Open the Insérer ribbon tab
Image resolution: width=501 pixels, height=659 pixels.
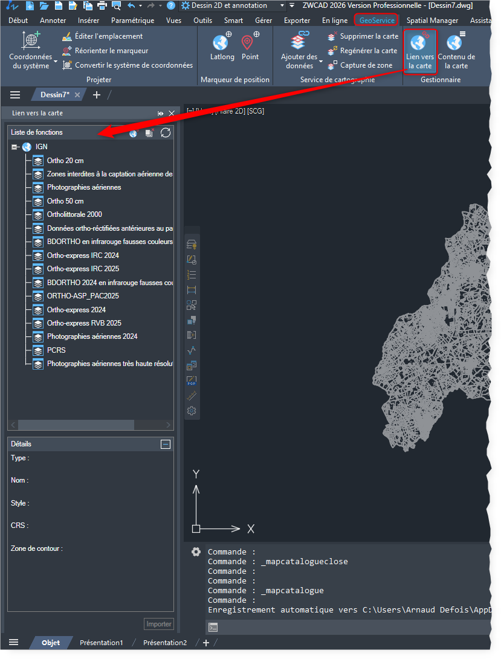pos(88,21)
